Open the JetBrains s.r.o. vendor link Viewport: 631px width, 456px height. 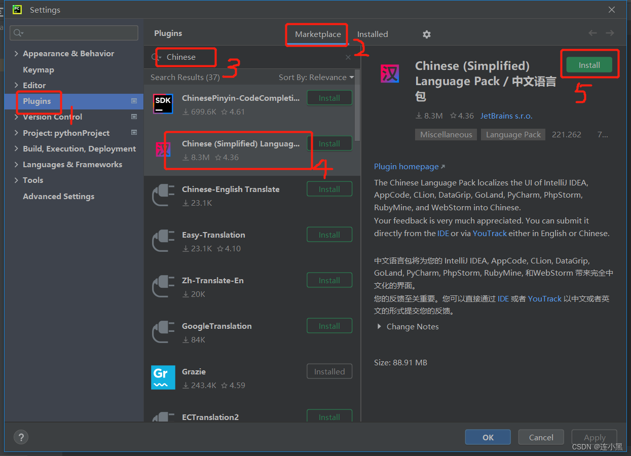(506, 116)
